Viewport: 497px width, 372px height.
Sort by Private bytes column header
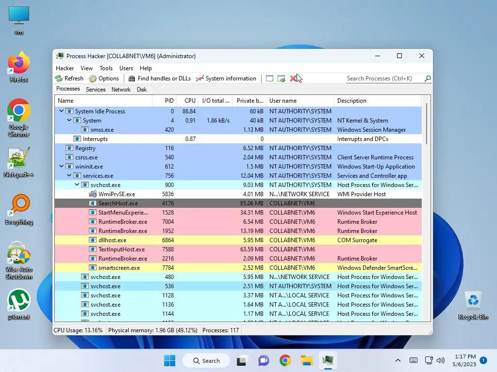click(x=249, y=101)
